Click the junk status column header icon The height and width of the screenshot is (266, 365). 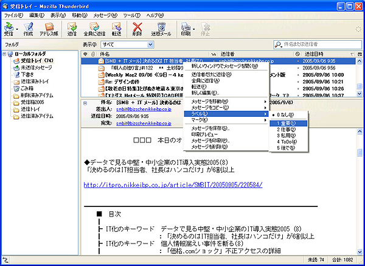click(x=297, y=54)
